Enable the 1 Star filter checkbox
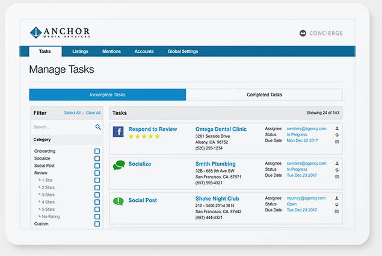Image resolution: width=382 pixels, height=256 pixels. (97, 180)
